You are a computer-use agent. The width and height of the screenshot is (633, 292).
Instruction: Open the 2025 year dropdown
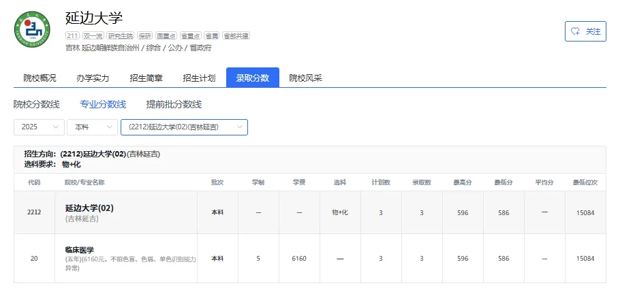[39, 127]
